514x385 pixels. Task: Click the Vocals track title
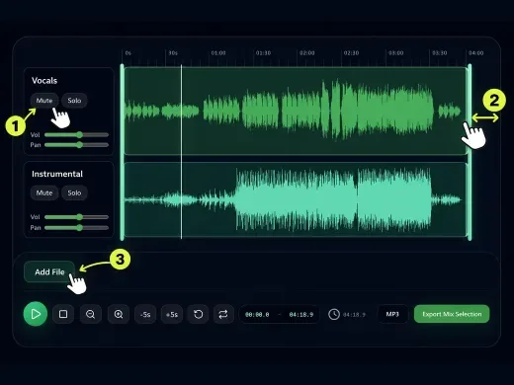[44, 81]
